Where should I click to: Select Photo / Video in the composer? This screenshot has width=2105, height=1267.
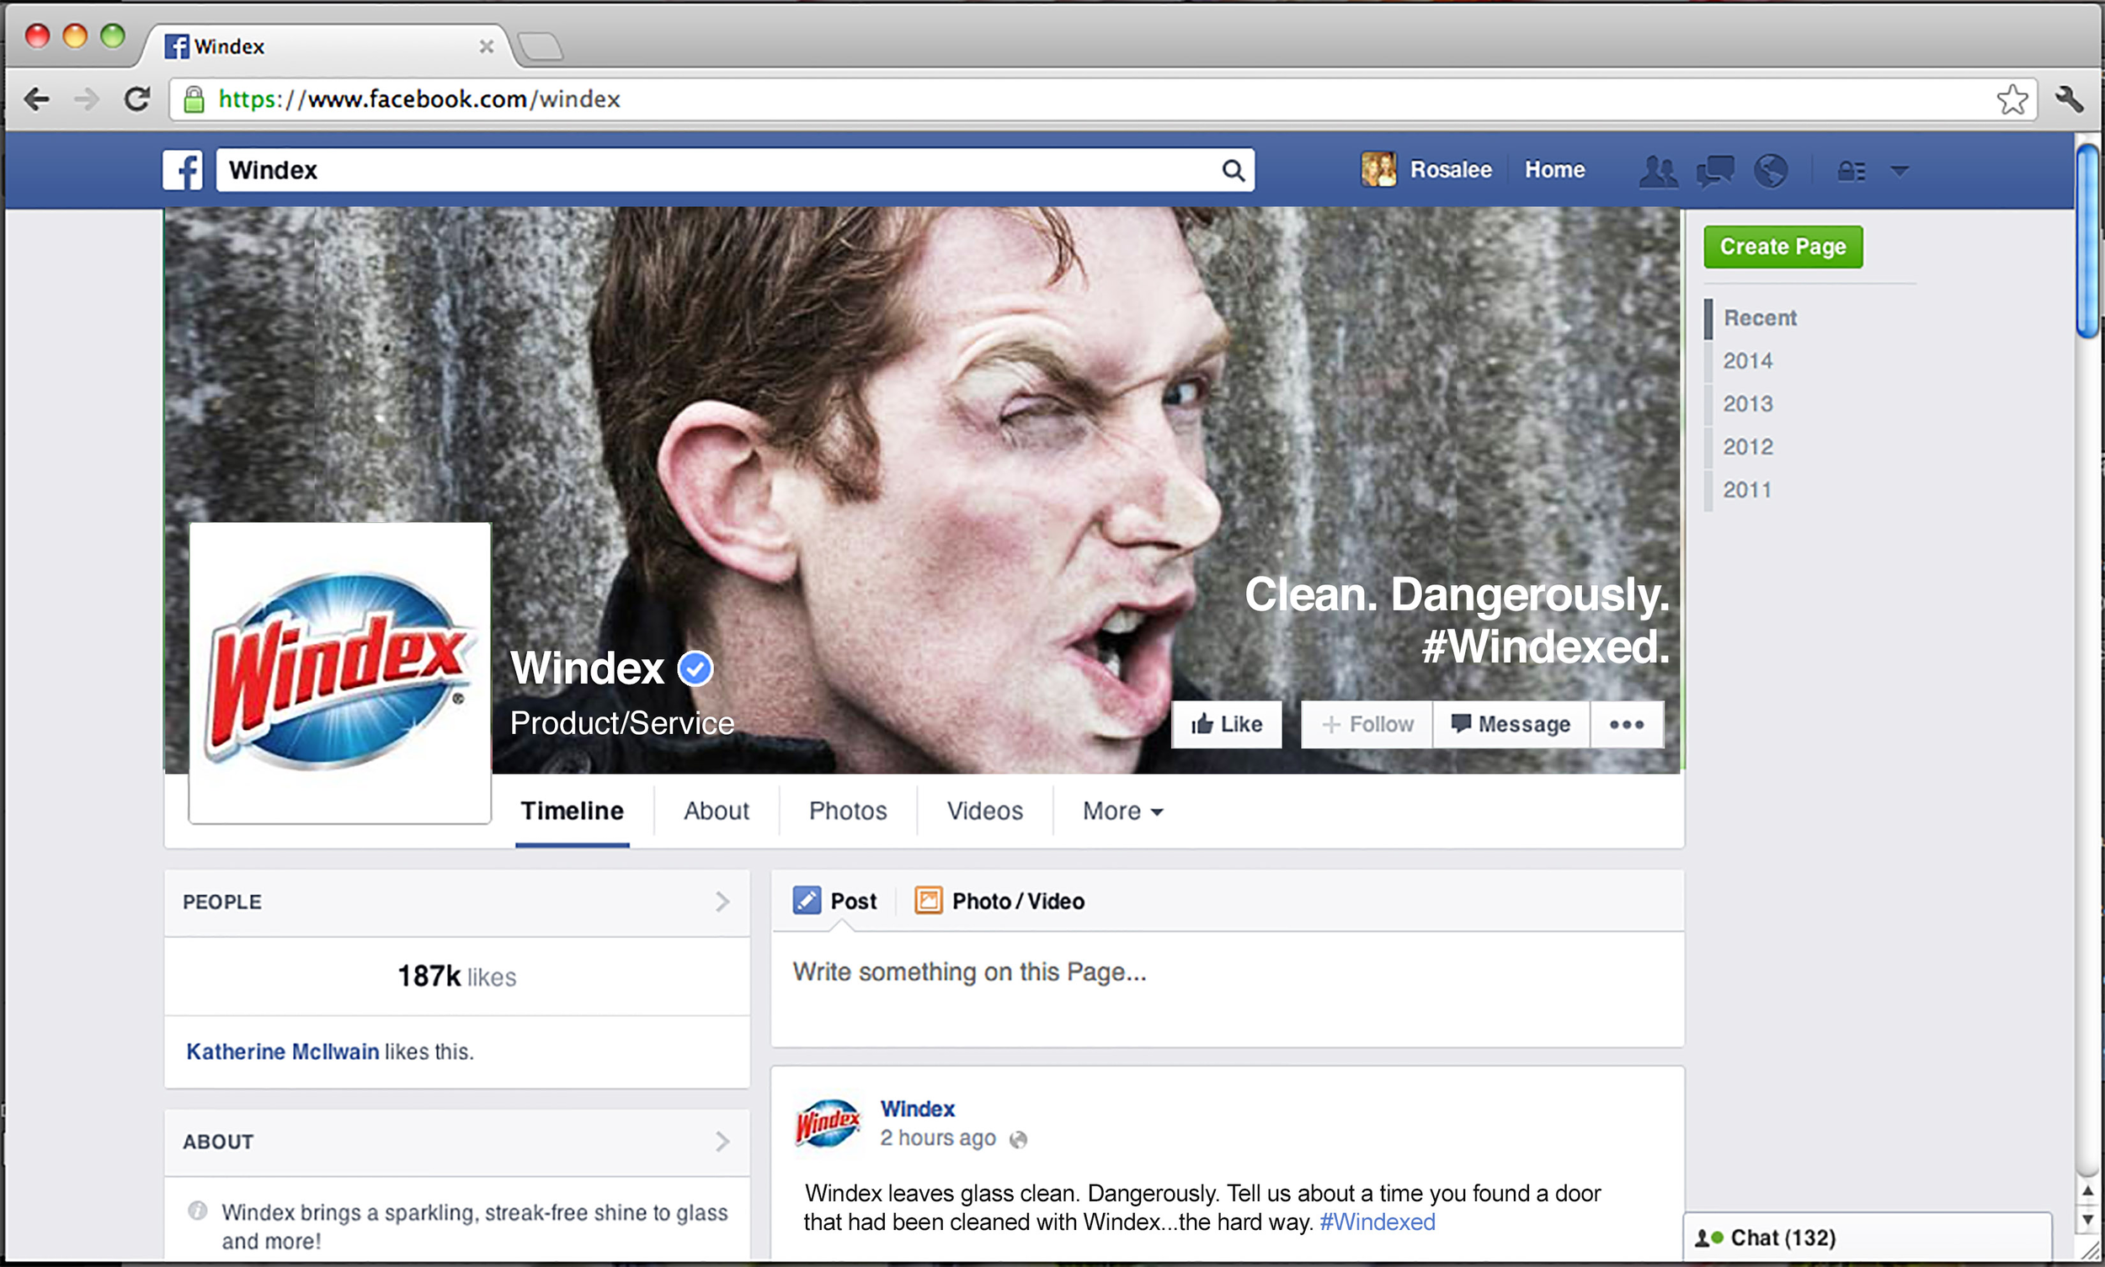coord(999,901)
